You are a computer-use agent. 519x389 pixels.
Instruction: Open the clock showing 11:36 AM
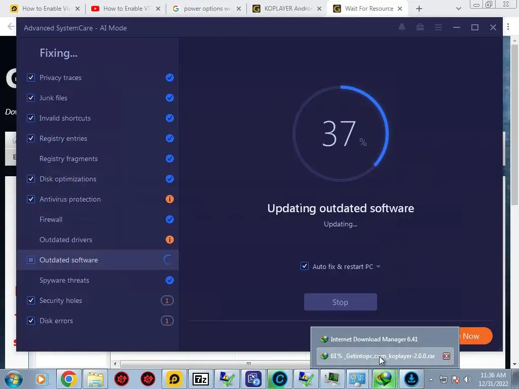[493, 379]
